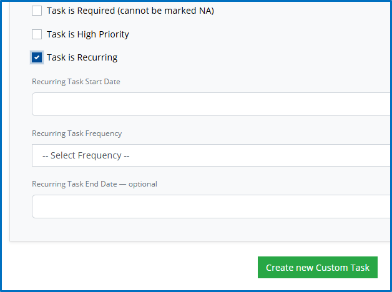Viewport: 392px width, 292px height.
Task: Enable the Task is Required checkbox
Action: pos(37,11)
